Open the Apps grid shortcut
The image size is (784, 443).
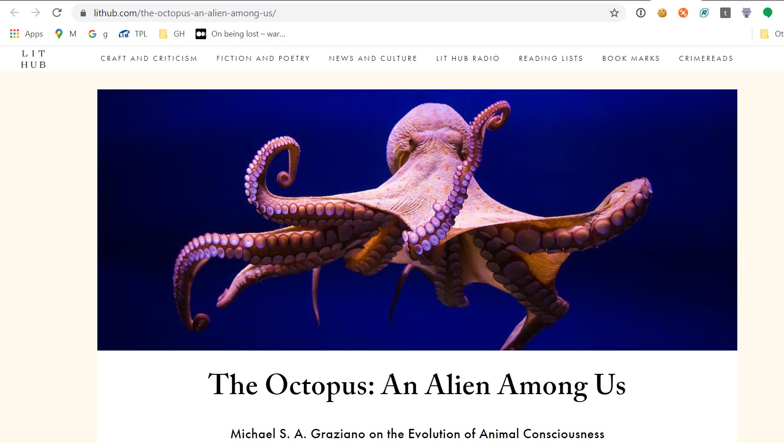point(26,34)
